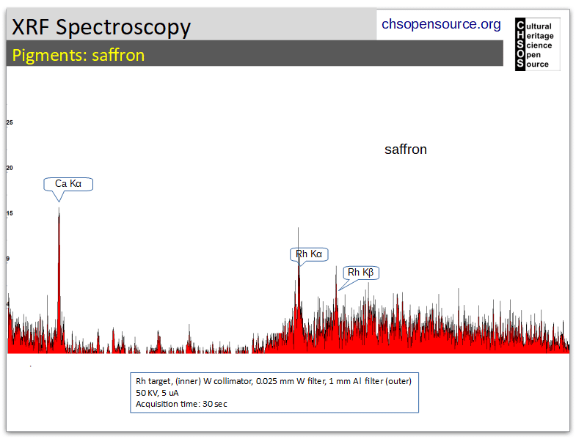Screen dimensions: 576x439
Task: Click the '50 KV, 5 uA' line
Action: coord(157,393)
